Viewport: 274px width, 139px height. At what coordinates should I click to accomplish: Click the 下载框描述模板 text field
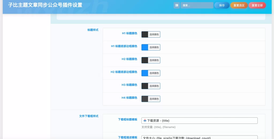(x=199, y=137)
